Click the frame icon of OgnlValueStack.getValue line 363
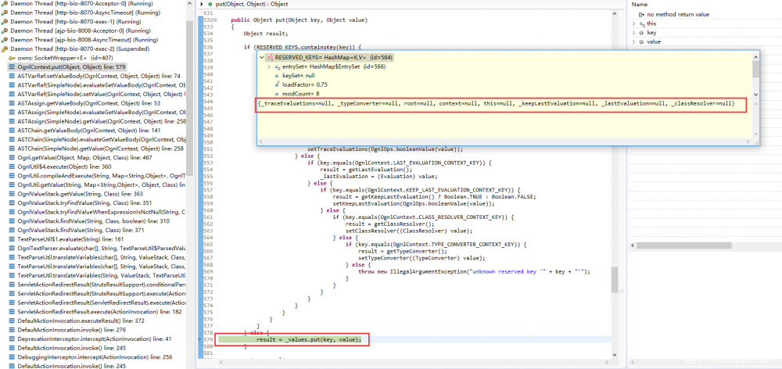This screenshot has width=782, height=369. [x=12, y=193]
